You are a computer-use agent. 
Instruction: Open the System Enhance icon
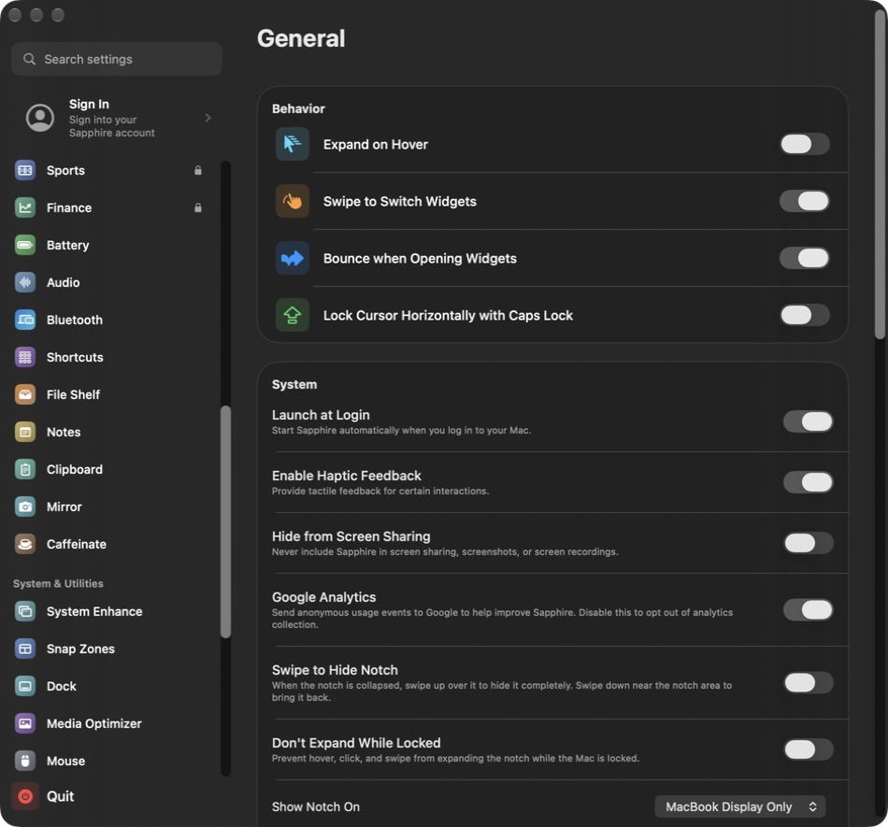click(25, 611)
